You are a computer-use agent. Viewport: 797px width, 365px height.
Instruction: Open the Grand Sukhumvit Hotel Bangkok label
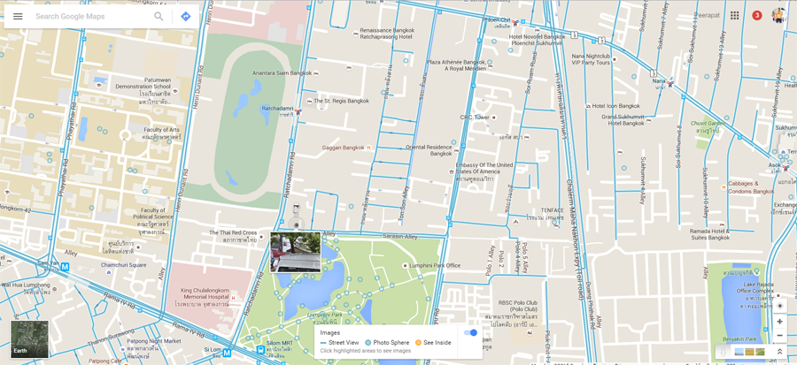coord(623,120)
